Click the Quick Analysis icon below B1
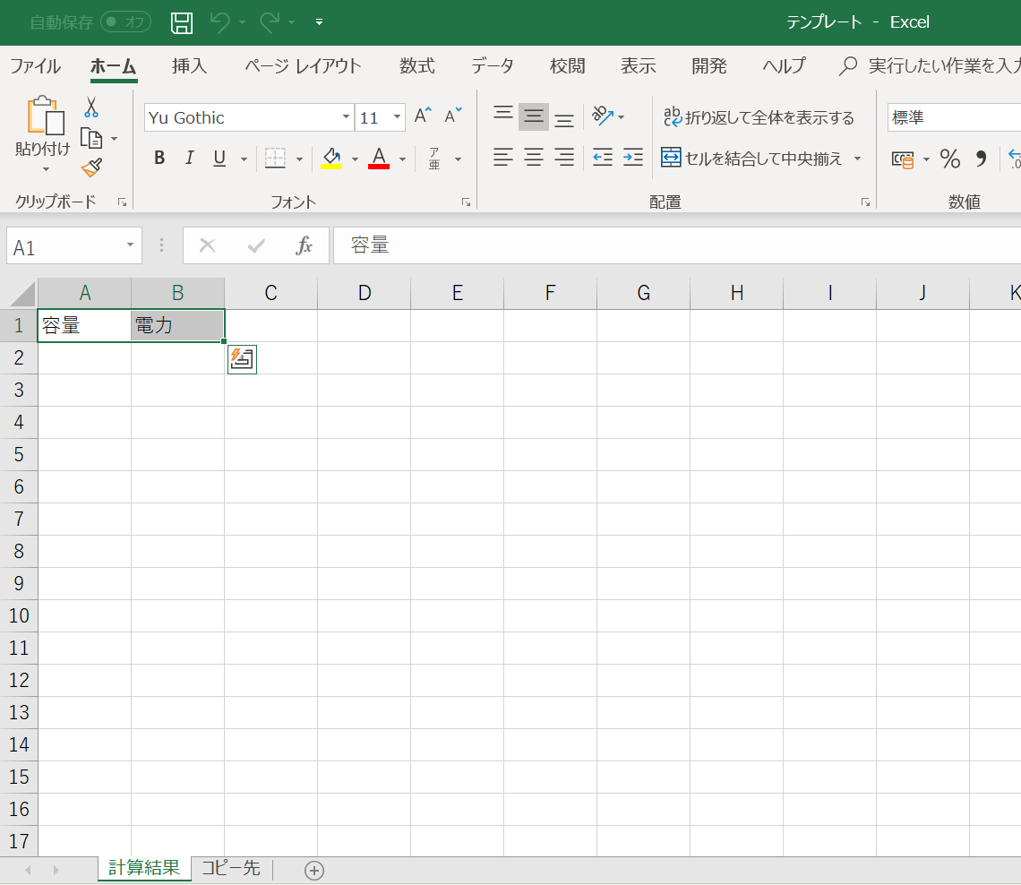 pos(242,359)
